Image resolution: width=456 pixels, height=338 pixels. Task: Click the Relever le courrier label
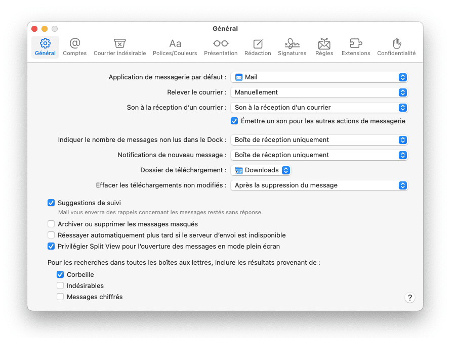tap(196, 92)
